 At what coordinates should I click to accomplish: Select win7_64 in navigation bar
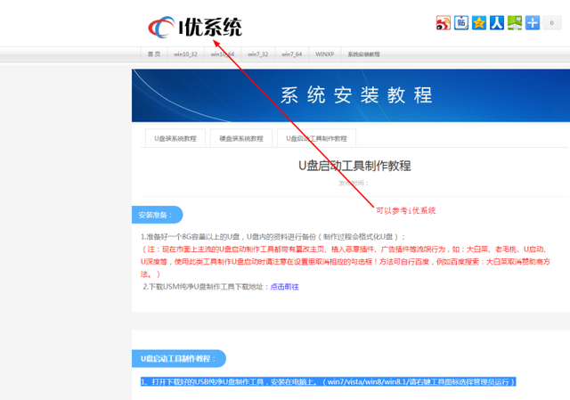(292, 54)
